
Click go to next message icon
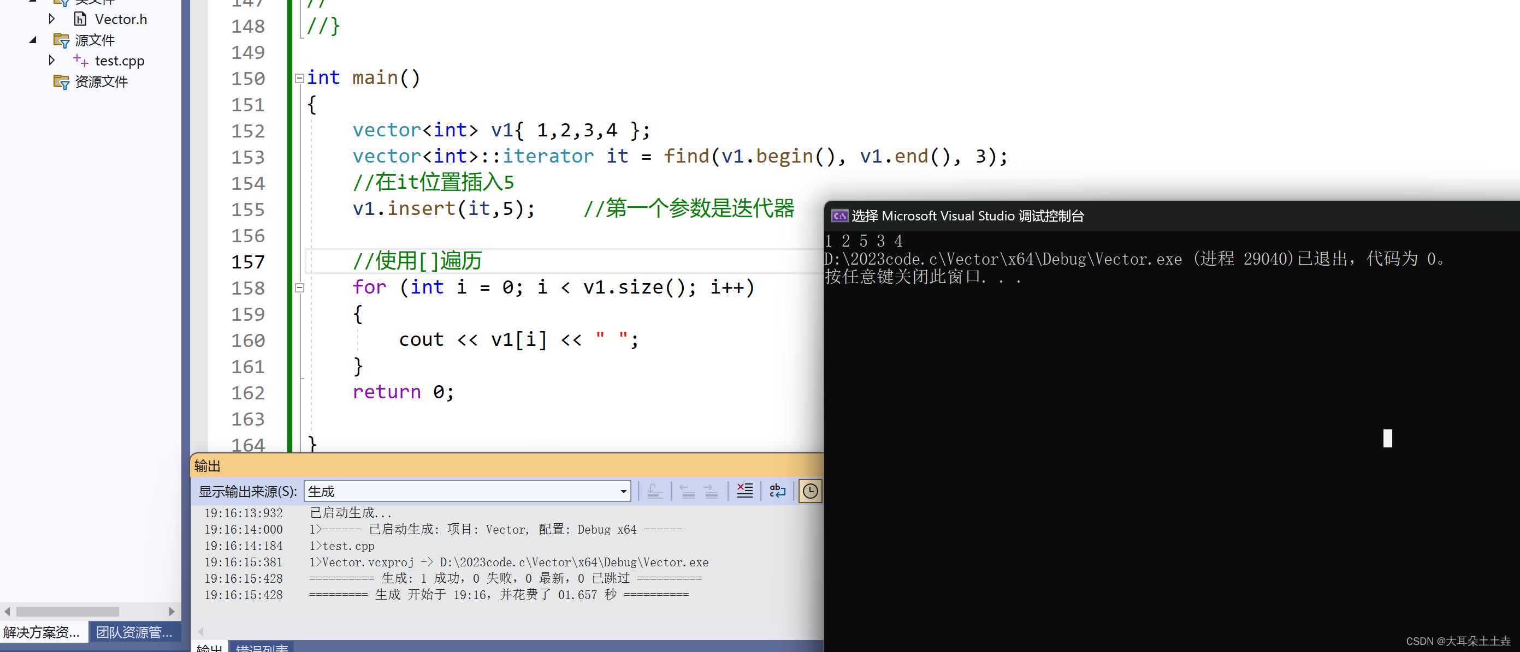711,491
